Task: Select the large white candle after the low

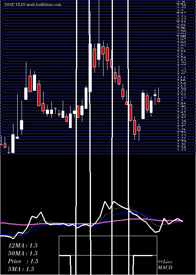Action: [143, 106]
